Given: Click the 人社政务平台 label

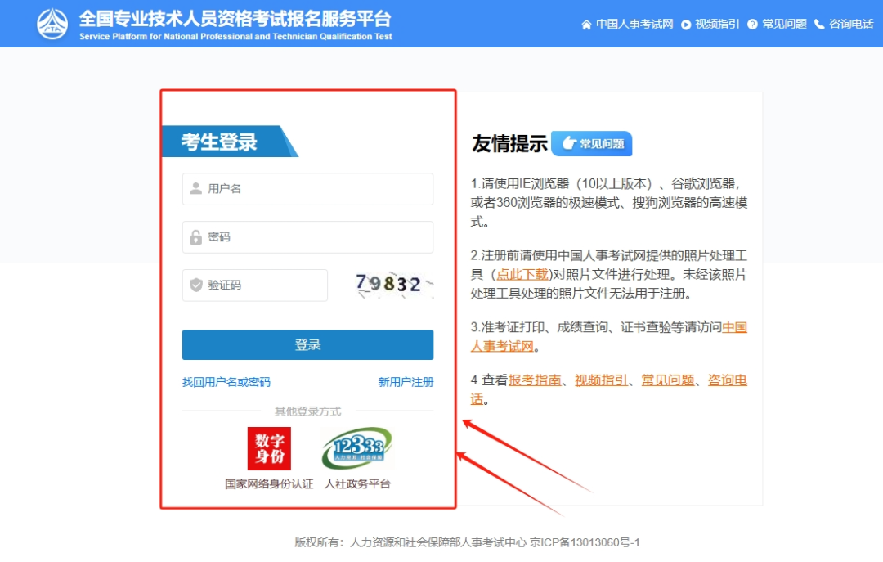Looking at the screenshot, I should pos(357,483).
